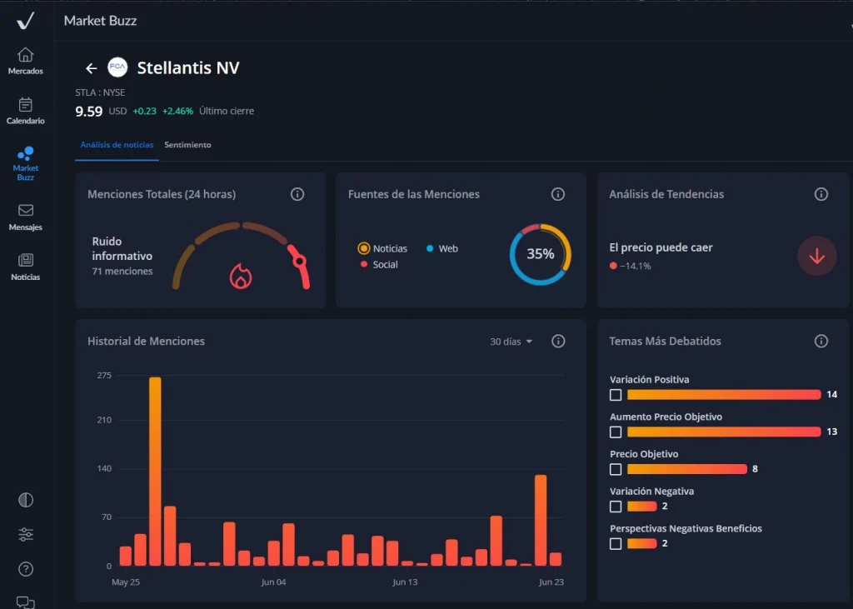Click the 35% donut chart
This screenshot has width=853, height=609.
(540, 254)
